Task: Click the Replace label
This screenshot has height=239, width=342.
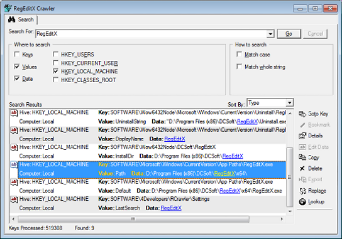Action: click(x=317, y=191)
